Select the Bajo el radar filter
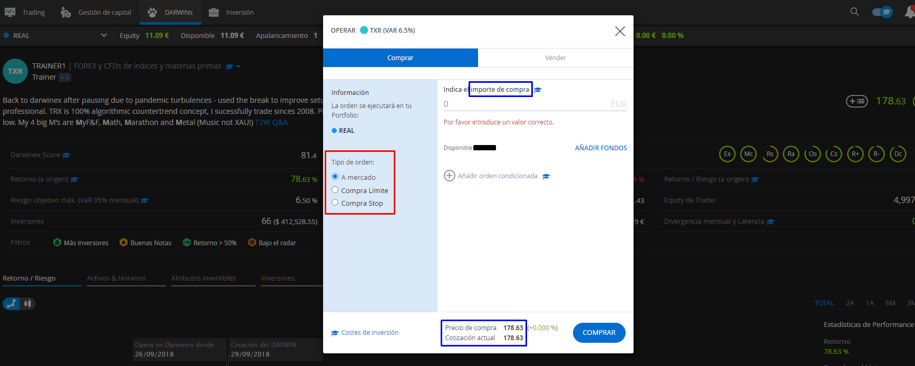915x366 pixels. coord(272,243)
